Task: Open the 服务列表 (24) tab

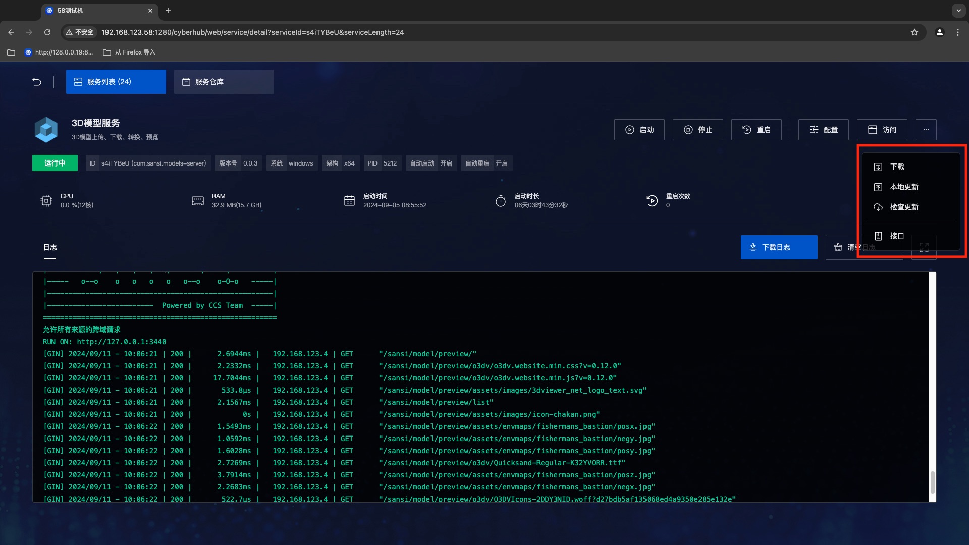Action: pyautogui.click(x=116, y=82)
